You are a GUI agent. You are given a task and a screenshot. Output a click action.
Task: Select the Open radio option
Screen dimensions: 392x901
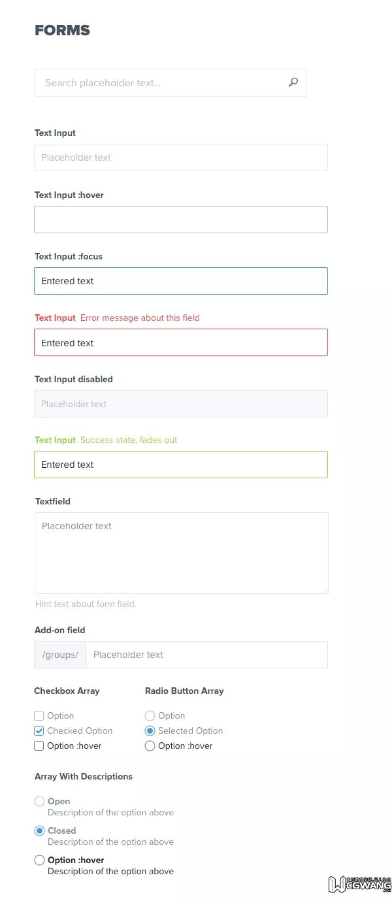[40, 802]
